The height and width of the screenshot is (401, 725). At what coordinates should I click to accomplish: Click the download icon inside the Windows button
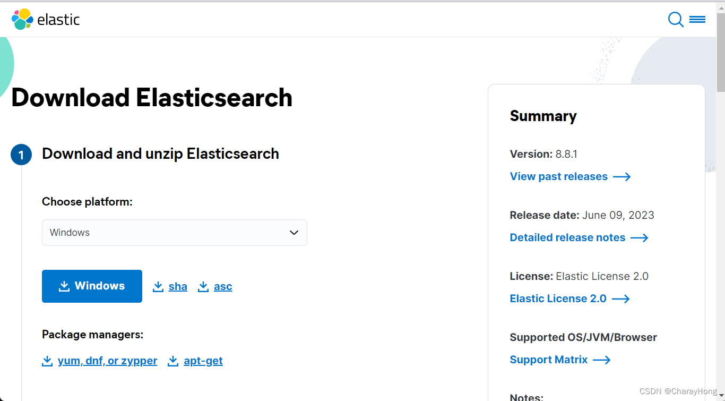tap(64, 286)
